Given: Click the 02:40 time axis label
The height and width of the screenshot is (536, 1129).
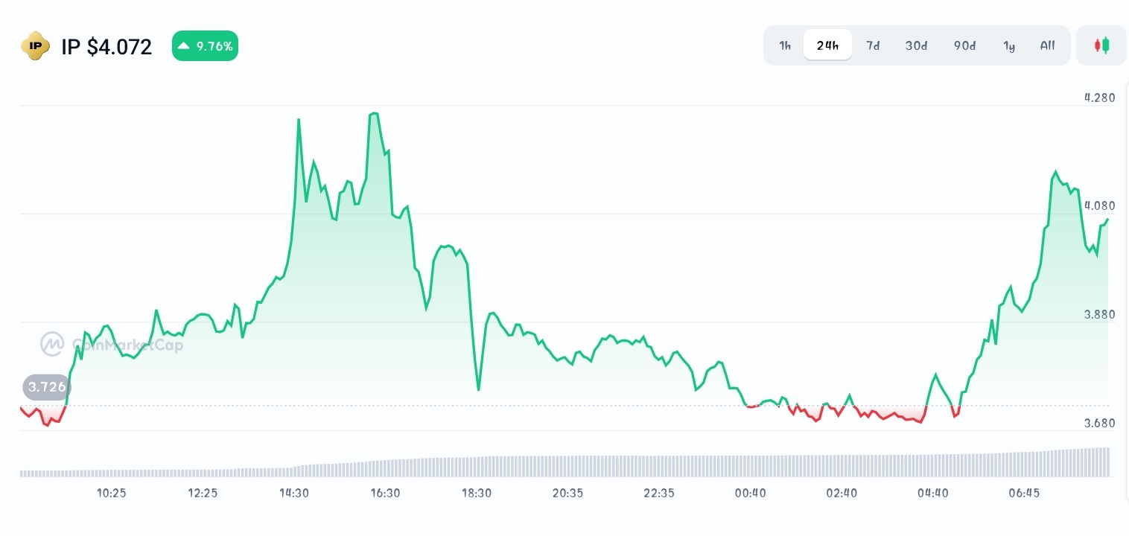Looking at the screenshot, I should point(842,493).
